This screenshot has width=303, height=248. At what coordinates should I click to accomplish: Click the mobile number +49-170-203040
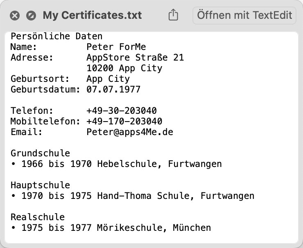(124, 121)
